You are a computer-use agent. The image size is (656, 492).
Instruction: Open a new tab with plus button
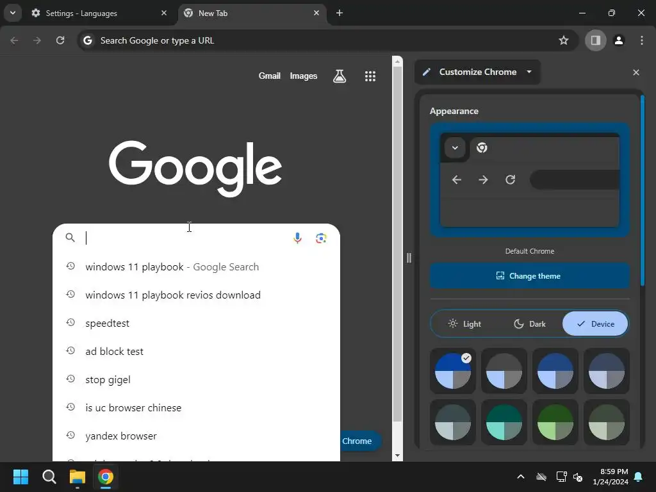(340, 13)
